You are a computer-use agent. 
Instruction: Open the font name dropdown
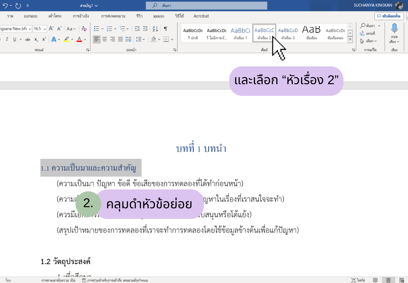(x=30, y=29)
